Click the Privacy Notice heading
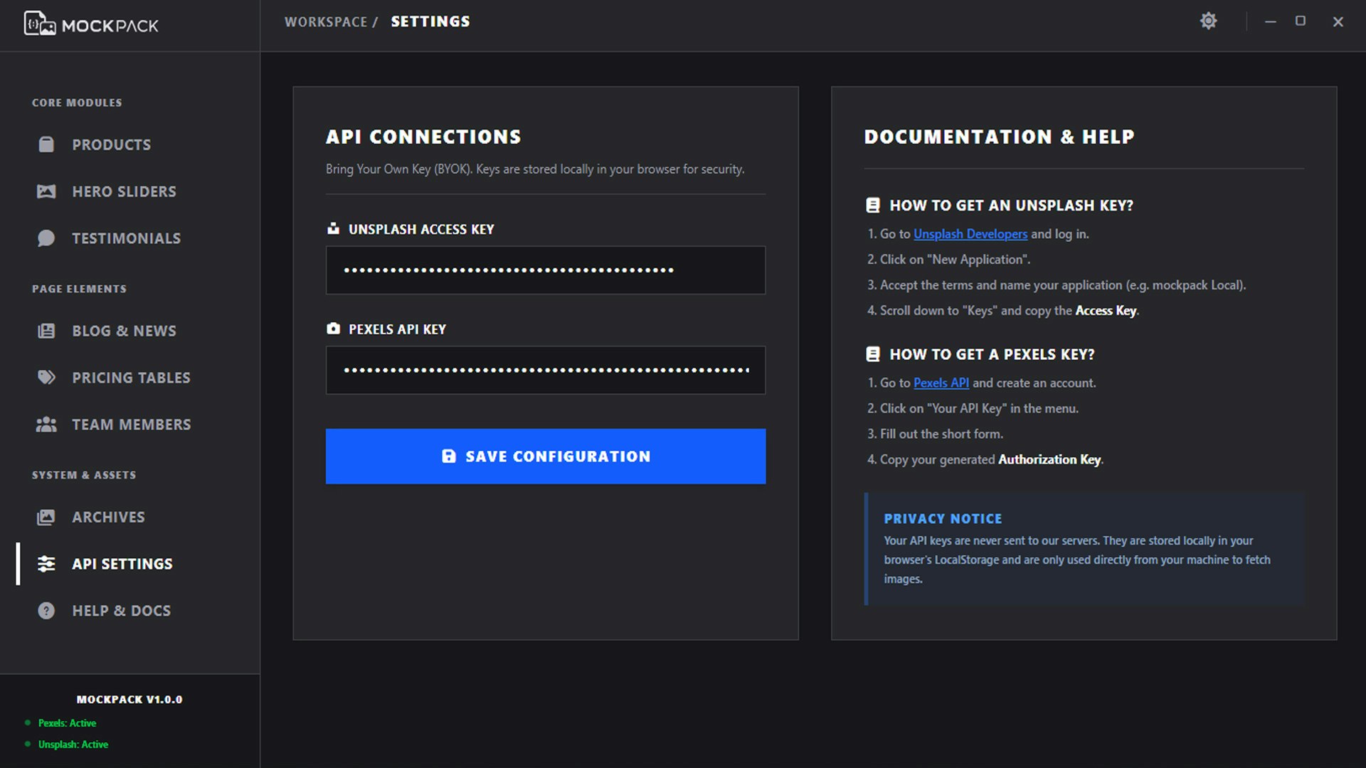The width and height of the screenshot is (1366, 768). (943, 519)
